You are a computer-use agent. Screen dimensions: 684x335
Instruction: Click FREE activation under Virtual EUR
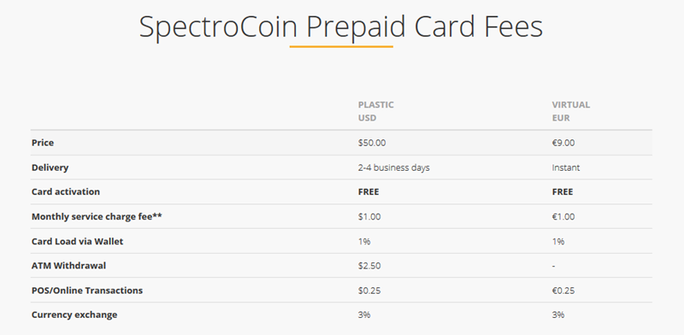coord(563,192)
